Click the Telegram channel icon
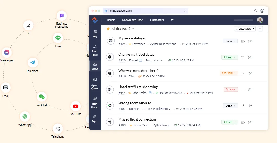This screenshot has width=277, height=143. click(x=33, y=63)
